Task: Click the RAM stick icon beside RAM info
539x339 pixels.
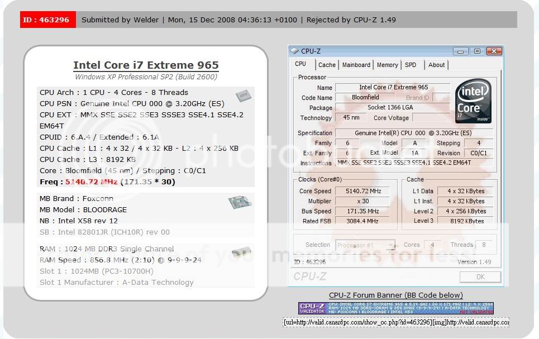Action: tap(241, 252)
